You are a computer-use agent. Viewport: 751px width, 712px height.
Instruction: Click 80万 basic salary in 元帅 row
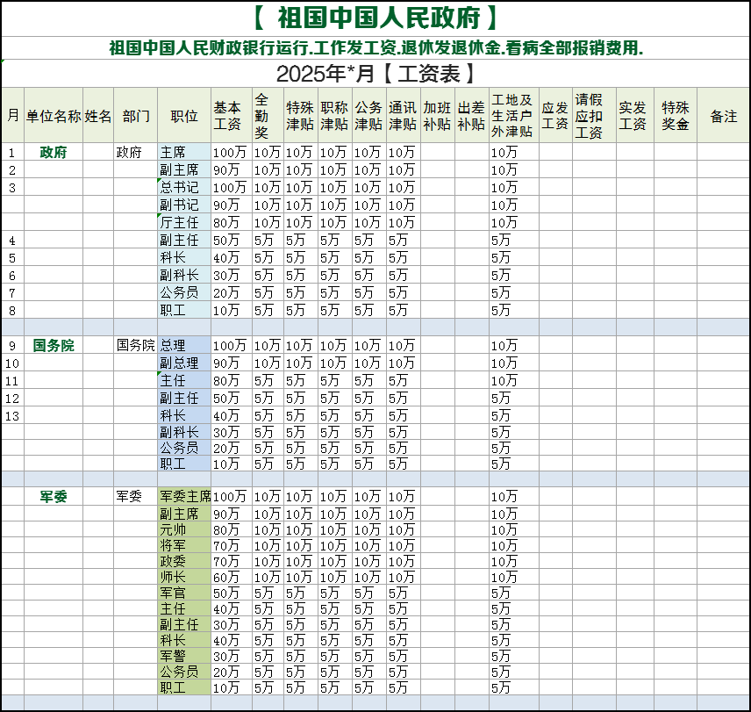point(232,529)
